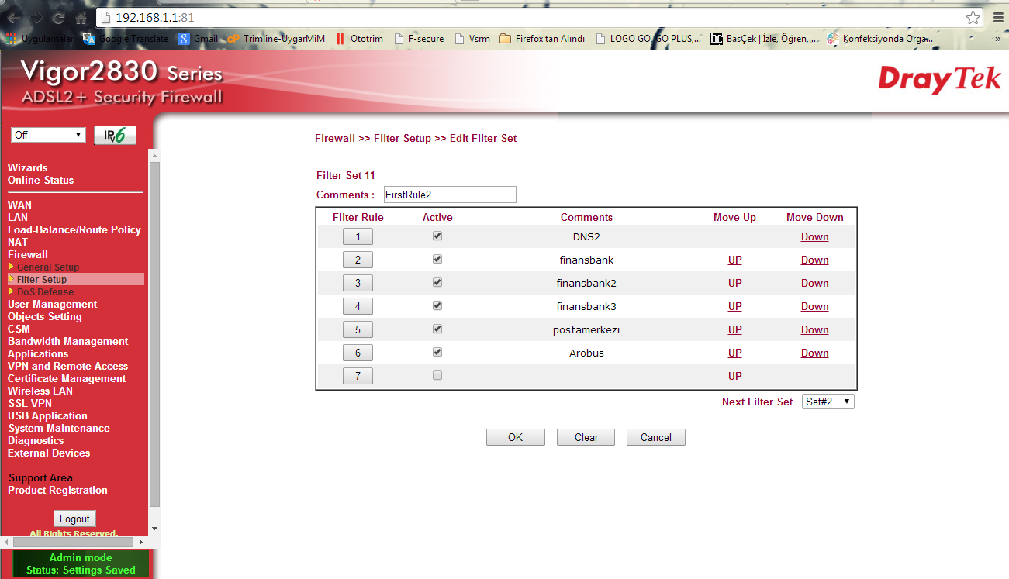Click the IPv6 icon button
The height and width of the screenshot is (579, 1009).
[115, 135]
